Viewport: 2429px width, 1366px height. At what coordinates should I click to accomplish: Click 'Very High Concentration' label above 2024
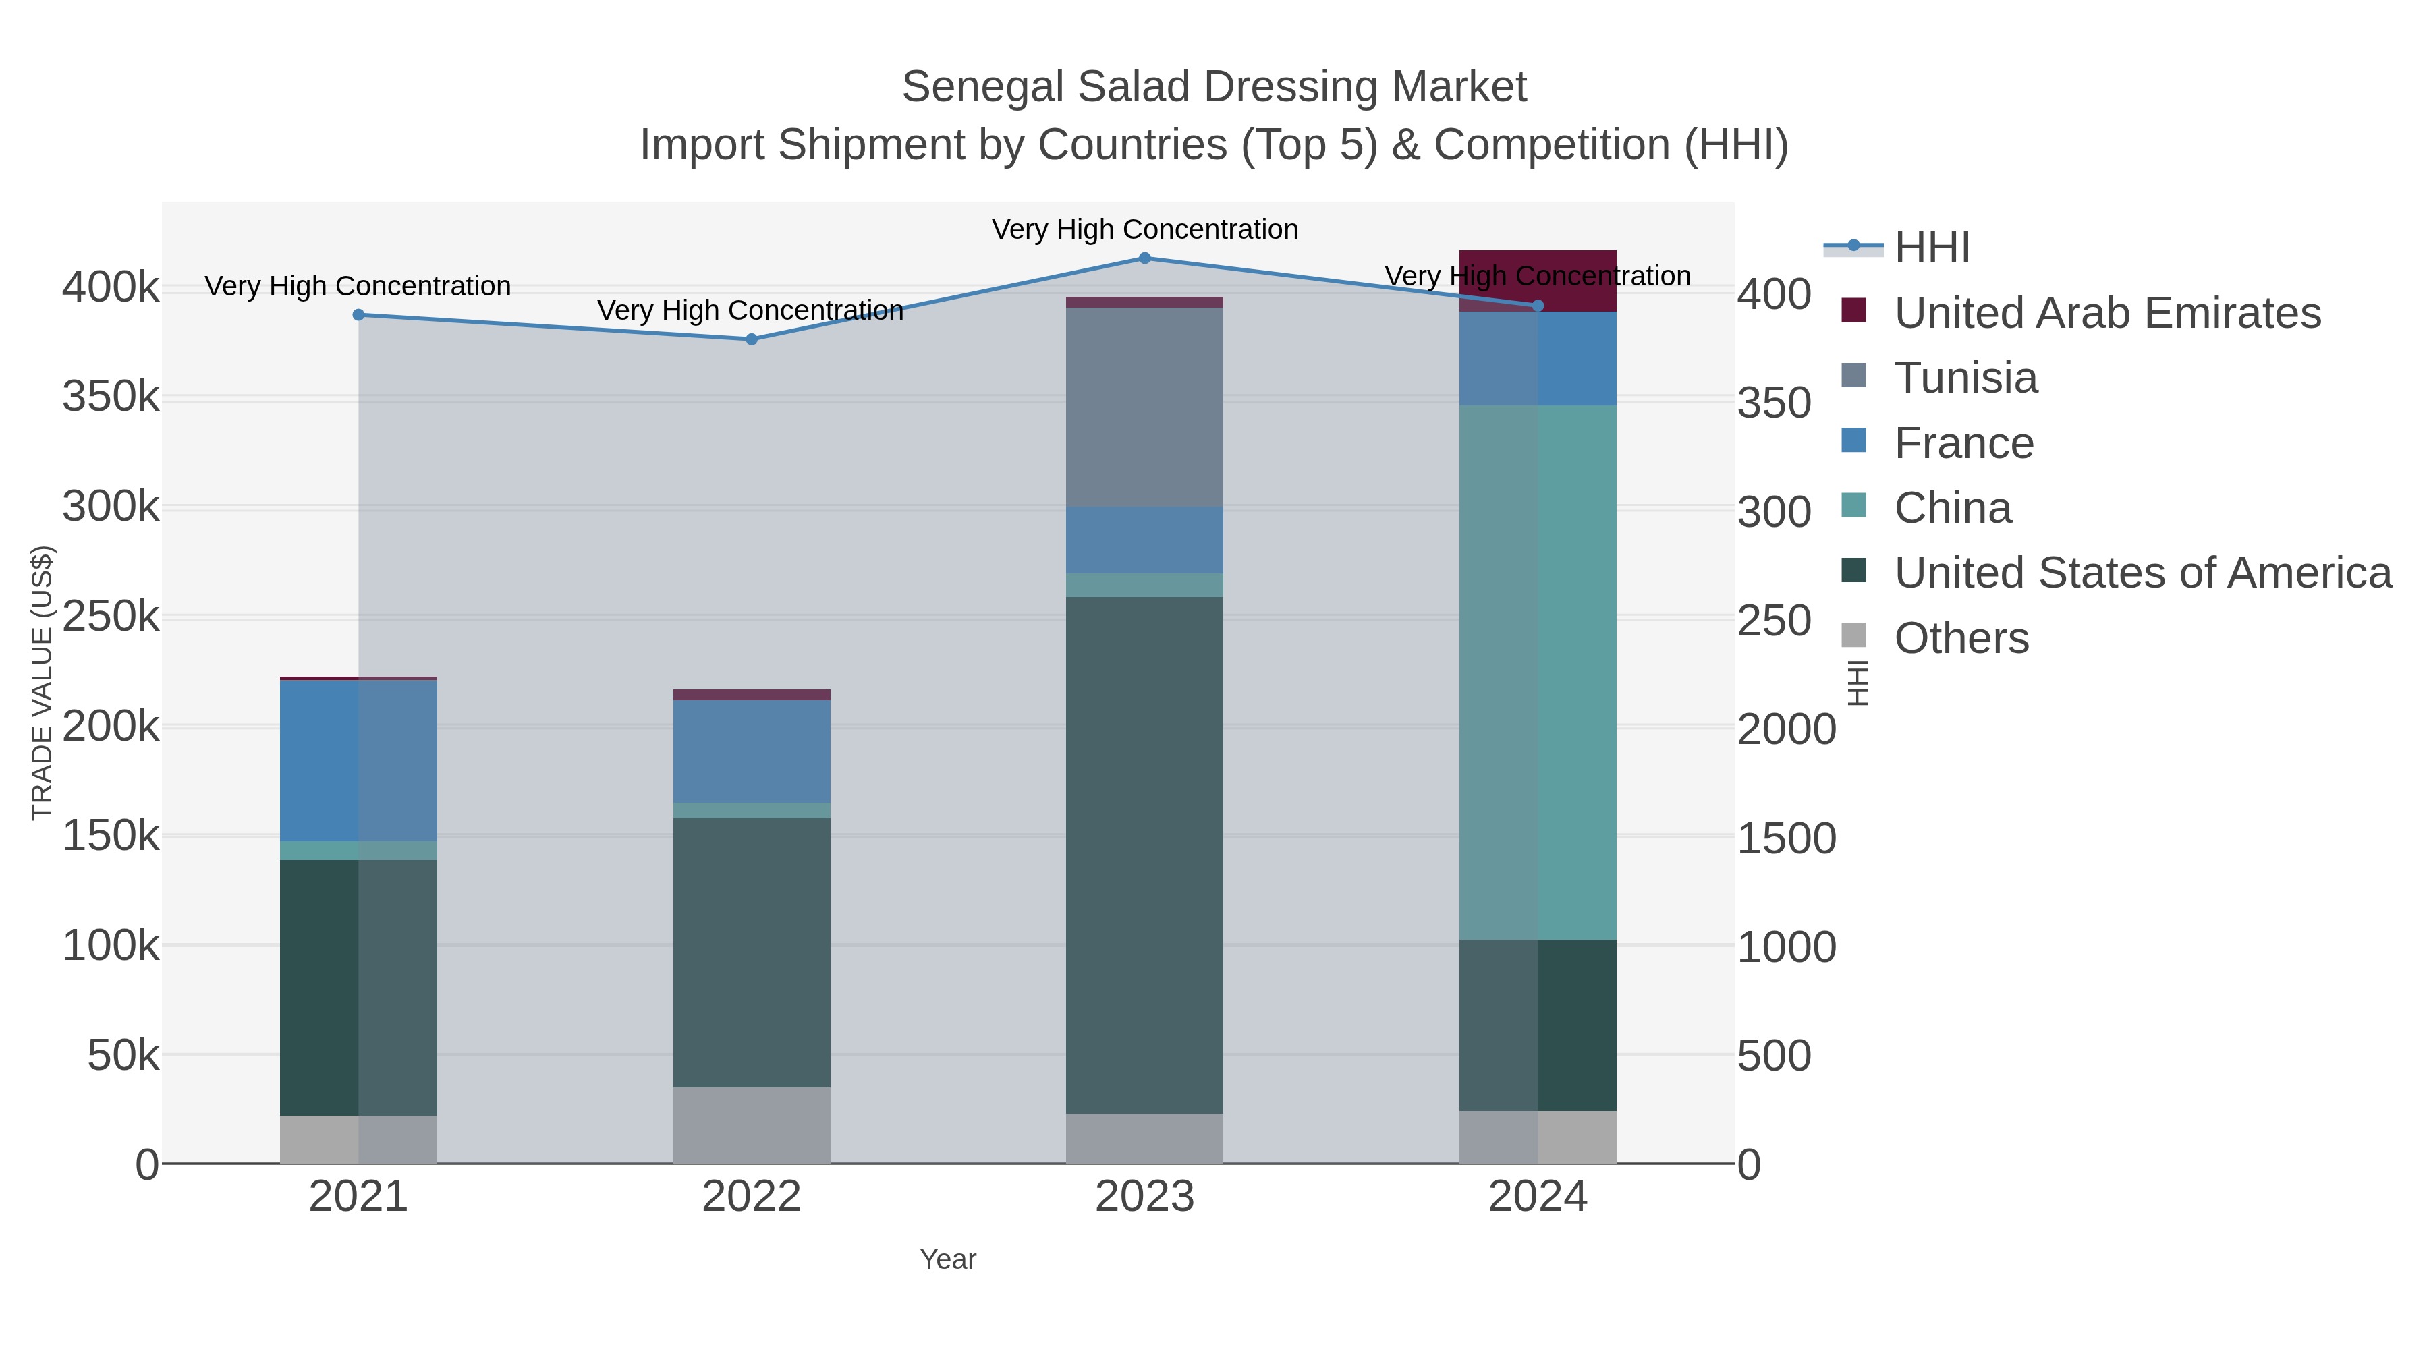1538,276
